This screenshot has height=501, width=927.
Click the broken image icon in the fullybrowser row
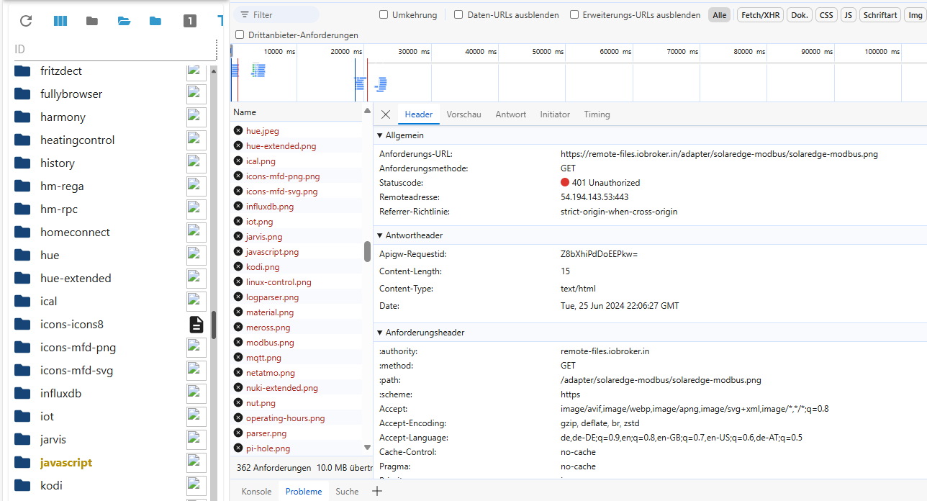coord(196,94)
